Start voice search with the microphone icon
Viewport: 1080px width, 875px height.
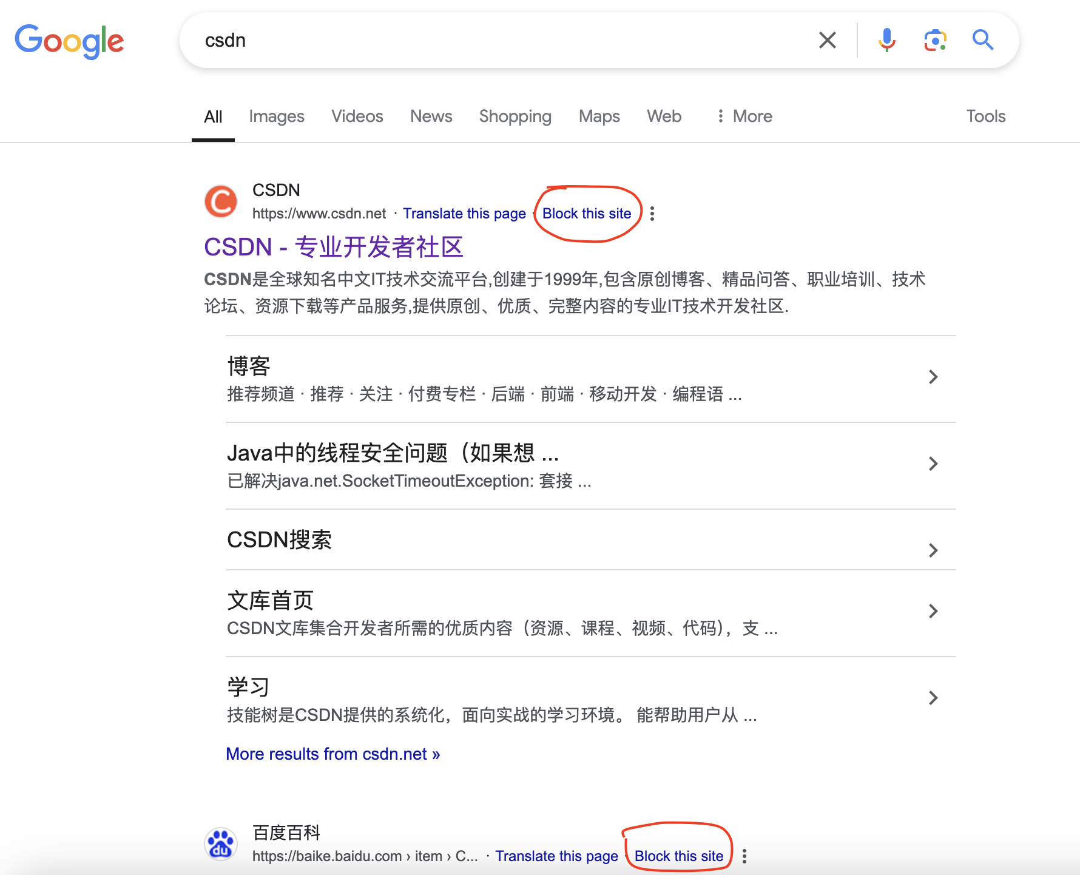point(886,40)
